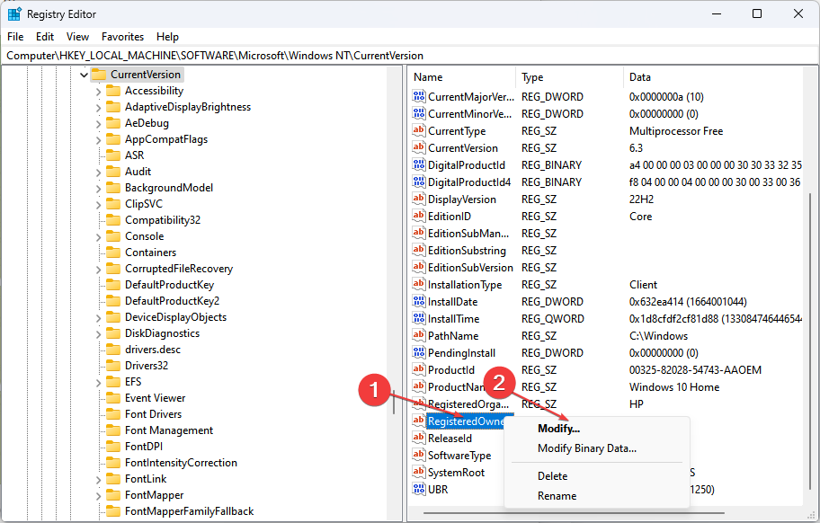Select the PathName string icon
Viewport: 820px width, 523px height.
click(418, 335)
